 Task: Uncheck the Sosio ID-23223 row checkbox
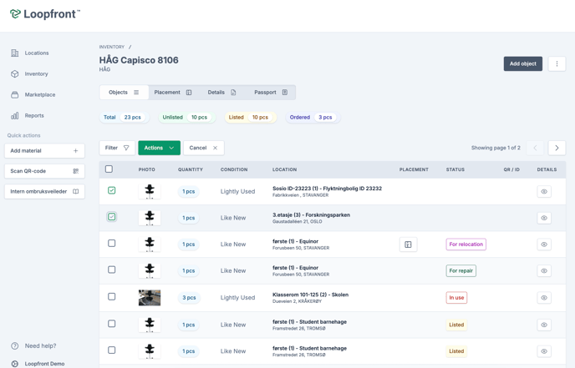pyautogui.click(x=111, y=190)
